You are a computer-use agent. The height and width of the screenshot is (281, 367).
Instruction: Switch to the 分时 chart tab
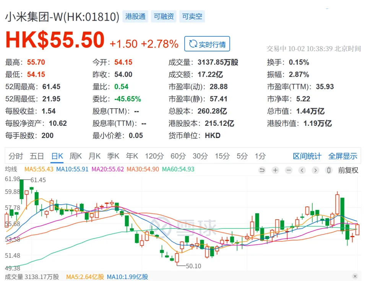click(16, 156)
